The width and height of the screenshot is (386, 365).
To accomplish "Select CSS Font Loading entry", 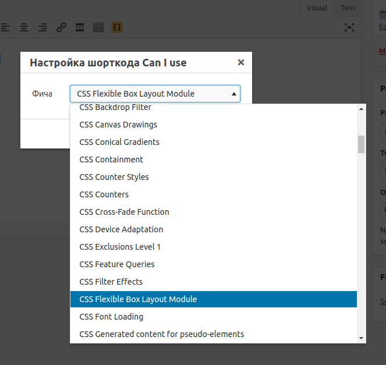I will [x=111, y=317].
